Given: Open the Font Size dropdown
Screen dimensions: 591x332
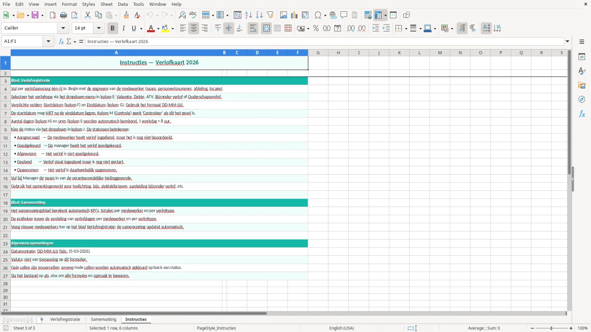Looking at the screenshot, I should pos(99,29).
